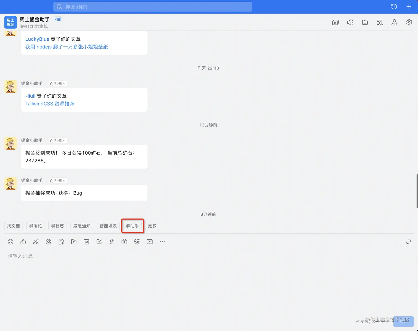Start a video meeting from header icon
Screen dimensions: 418x331
pyautogui.click(x=335, y=22)
